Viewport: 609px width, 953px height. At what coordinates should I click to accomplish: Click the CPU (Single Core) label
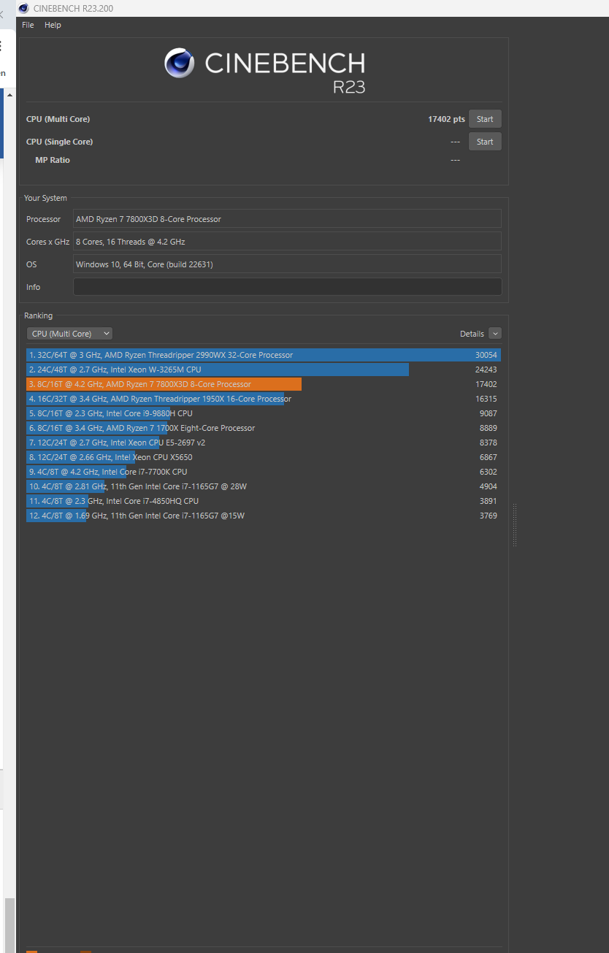60,142
